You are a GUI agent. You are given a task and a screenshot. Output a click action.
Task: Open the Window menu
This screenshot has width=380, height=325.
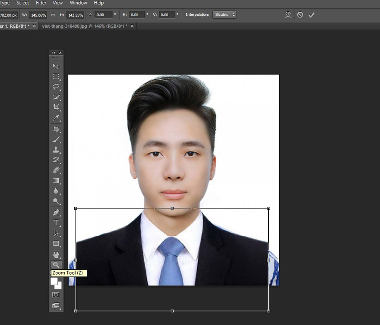click(78, 3)
